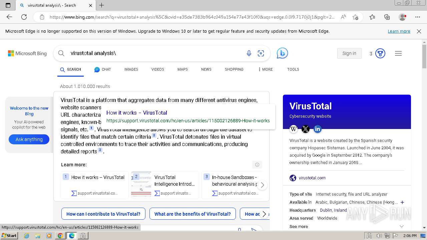Image resolution: width=427 pixels, height=240 pixels.
Task: Open the TOOLS option
Action: [x=293, y=69]
